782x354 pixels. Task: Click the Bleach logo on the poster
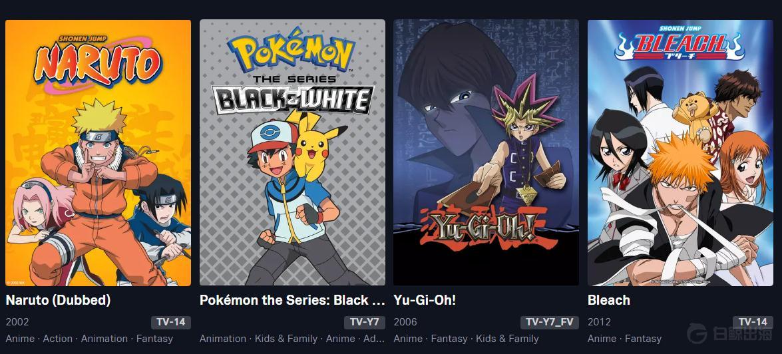coord(680,47)
